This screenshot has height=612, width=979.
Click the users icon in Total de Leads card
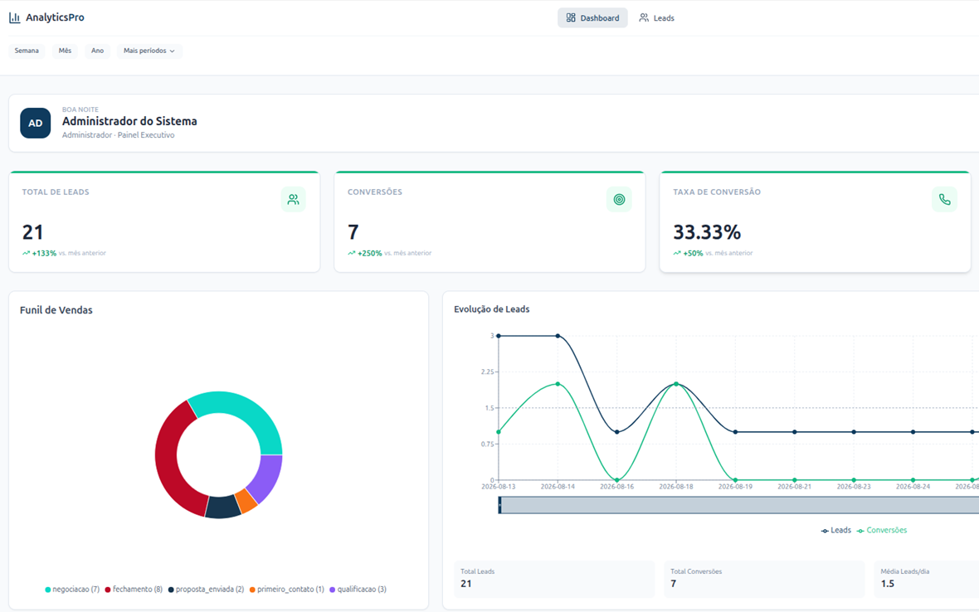[293, 200]
